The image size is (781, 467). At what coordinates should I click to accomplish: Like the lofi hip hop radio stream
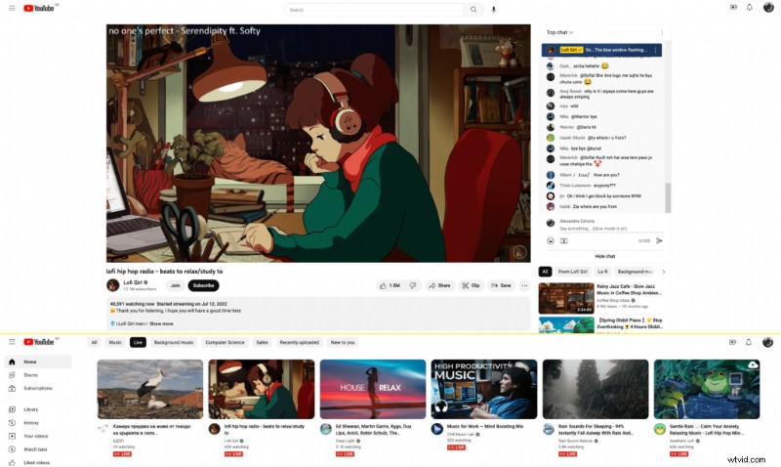pyautogui.click(x=390, y=285)
